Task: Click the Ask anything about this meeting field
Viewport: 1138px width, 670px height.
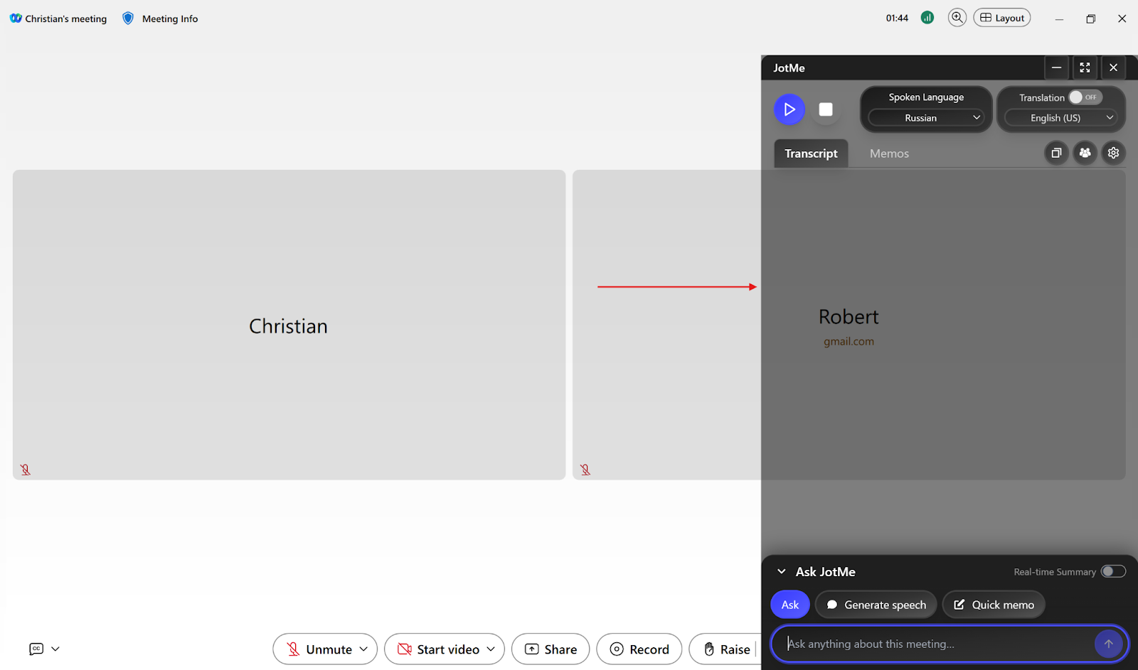Action: click(925, 644)
